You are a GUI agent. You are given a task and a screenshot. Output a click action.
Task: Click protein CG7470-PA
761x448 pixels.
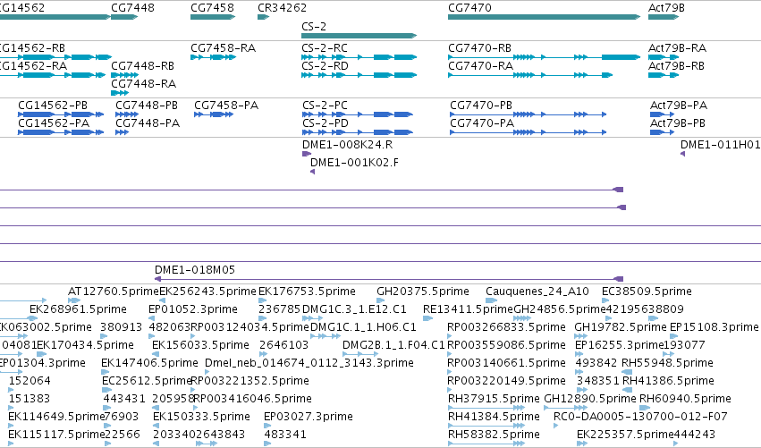coord(528,132)
